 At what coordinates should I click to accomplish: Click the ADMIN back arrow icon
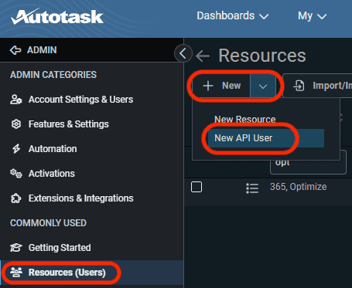(15, 50)
